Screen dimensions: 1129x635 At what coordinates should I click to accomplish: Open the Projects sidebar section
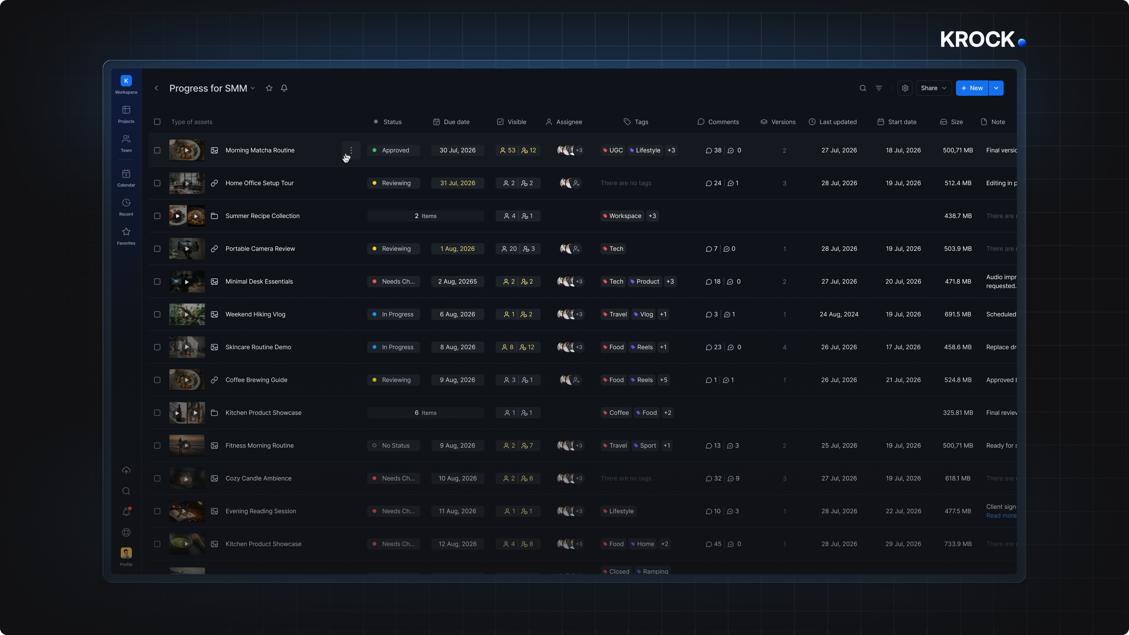click(x=126, y=114)
